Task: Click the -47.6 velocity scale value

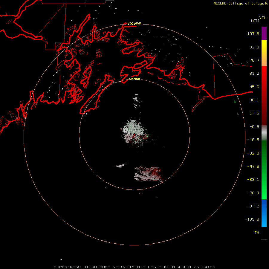Action: pos(253,166)
